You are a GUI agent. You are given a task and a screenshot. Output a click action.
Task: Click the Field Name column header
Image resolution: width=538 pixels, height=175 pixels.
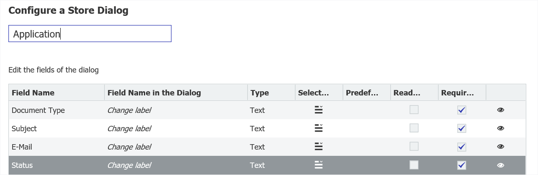pyautogui.click(x=33, y=93)
